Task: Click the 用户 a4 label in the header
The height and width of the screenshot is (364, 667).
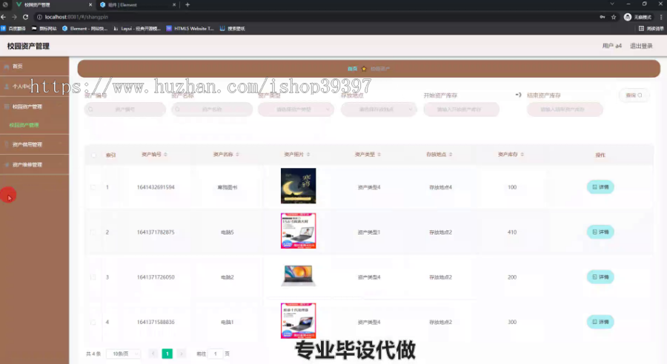Action: click(x=611, y=46)
